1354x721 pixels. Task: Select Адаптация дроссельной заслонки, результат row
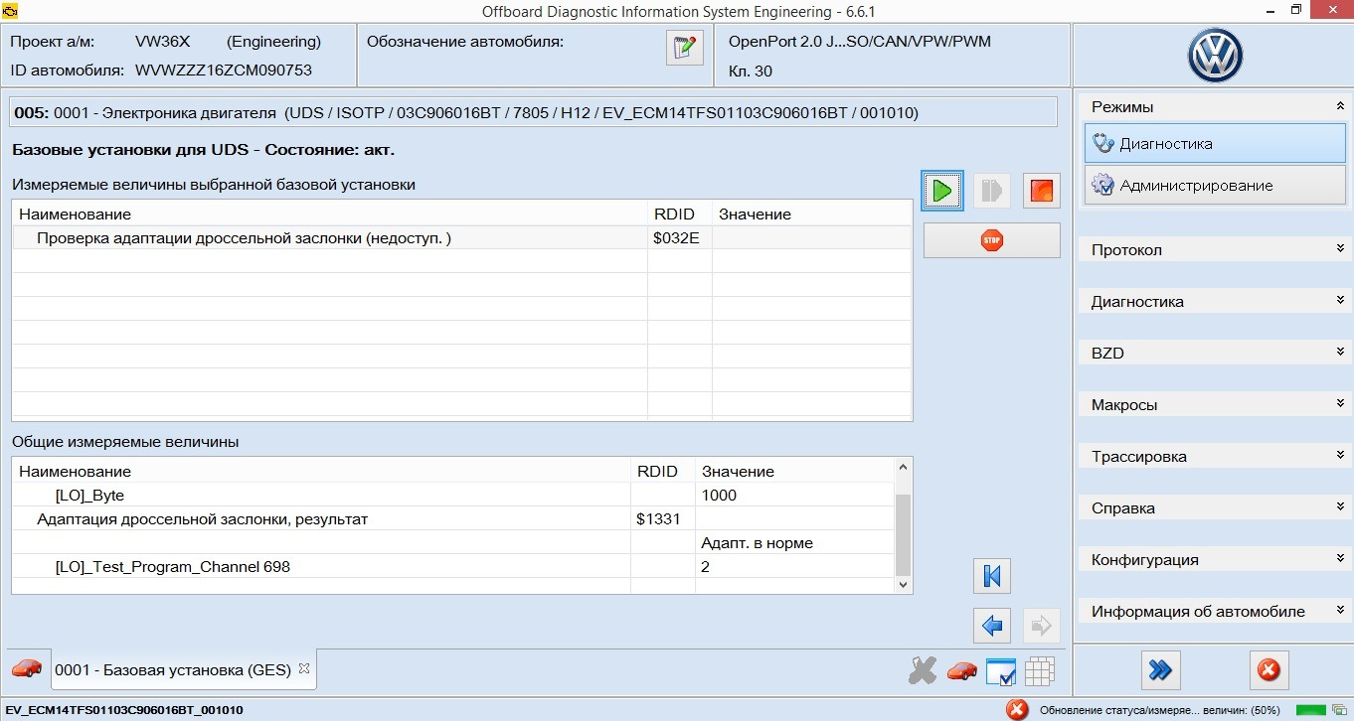453,518
